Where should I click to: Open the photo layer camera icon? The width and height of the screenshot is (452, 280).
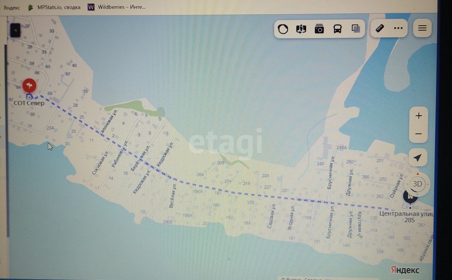pyautogui.click(x=319, y=29)
